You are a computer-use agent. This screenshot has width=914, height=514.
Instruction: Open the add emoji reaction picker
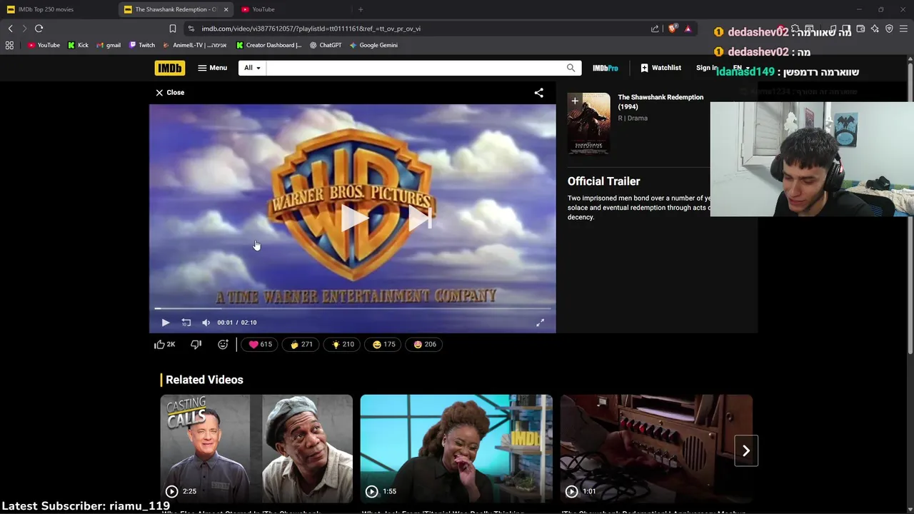[223, 344]
